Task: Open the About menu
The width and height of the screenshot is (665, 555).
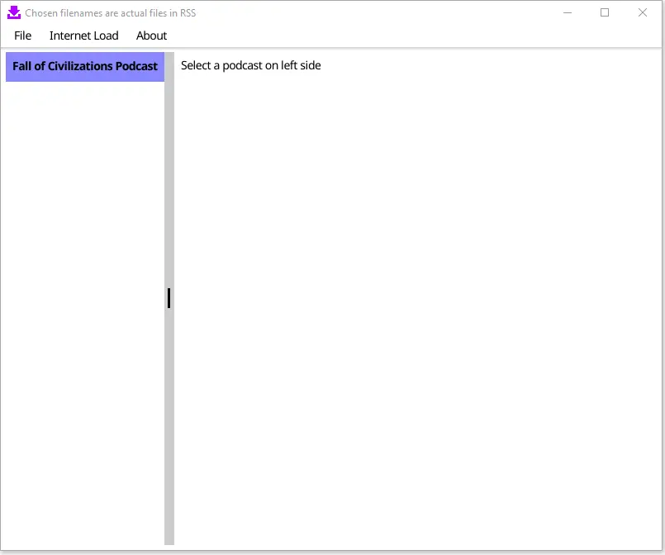Action: pos(151,36)
